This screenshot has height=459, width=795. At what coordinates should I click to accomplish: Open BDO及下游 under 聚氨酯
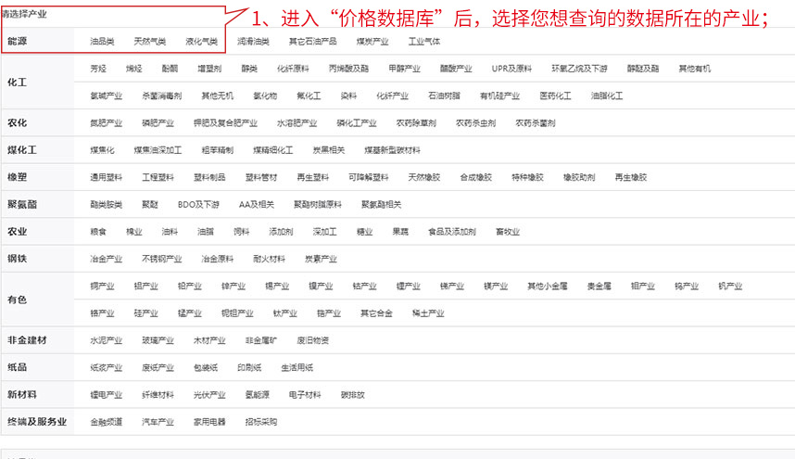click(x=199, y=204)
